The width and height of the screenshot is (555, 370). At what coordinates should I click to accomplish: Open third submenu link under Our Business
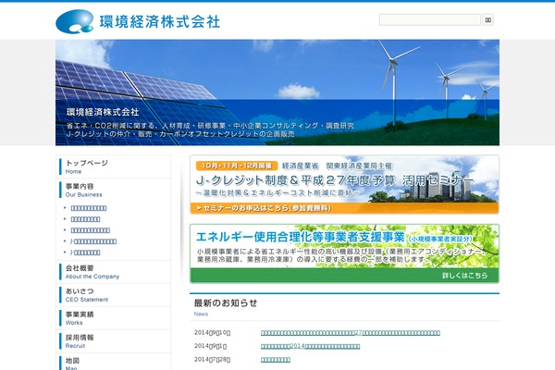(91, 230)
